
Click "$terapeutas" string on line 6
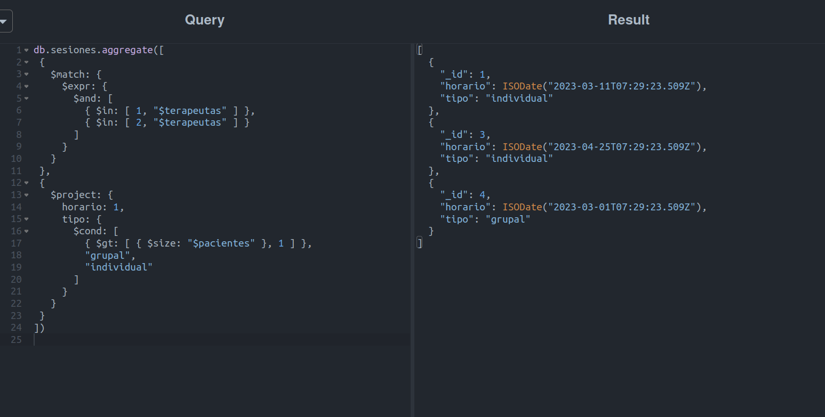point(190,110)
